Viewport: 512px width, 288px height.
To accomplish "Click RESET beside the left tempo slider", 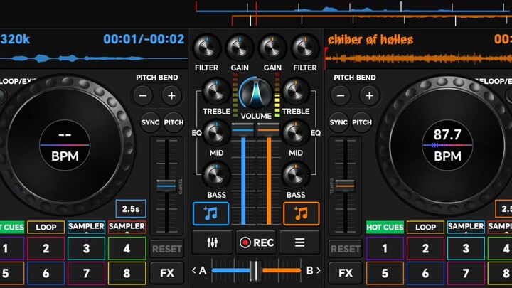I will [167, 249].
